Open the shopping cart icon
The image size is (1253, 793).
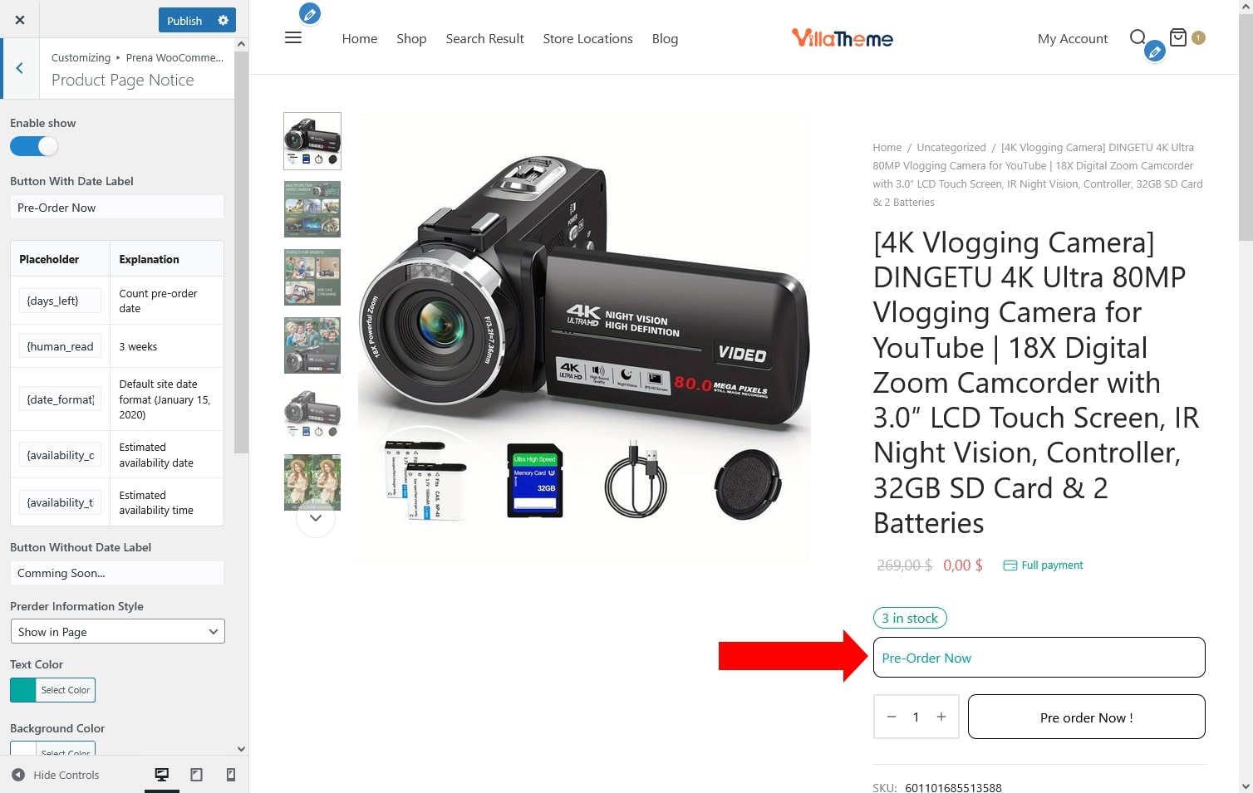1177,37
